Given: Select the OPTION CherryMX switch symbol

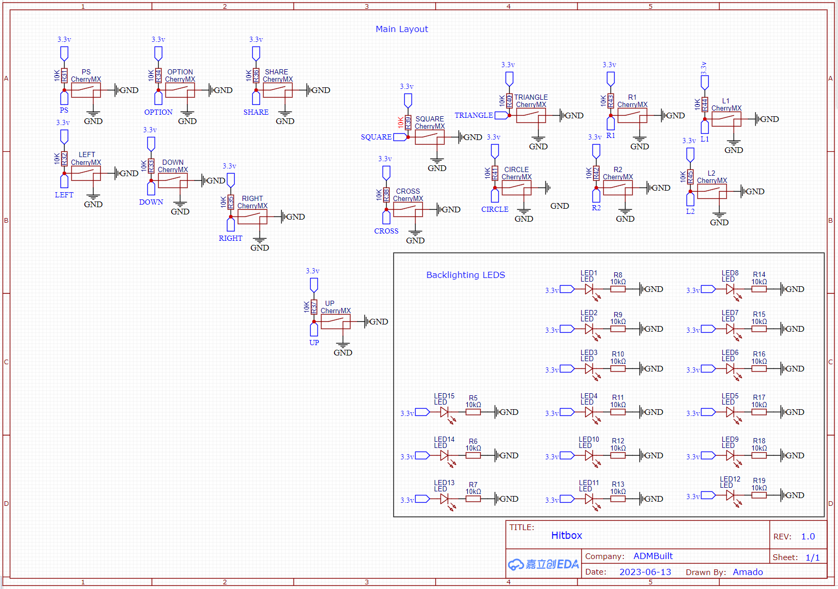Looking at the screenshot, I should click(x=180, y=90).
